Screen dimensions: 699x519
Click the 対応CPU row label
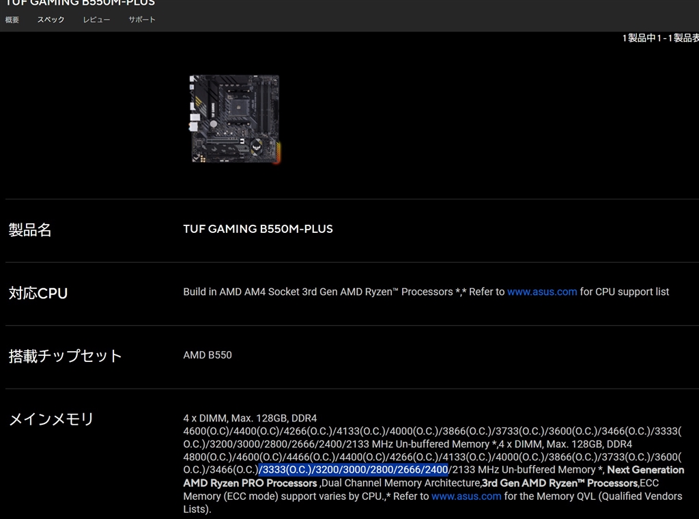coord(38,293)
